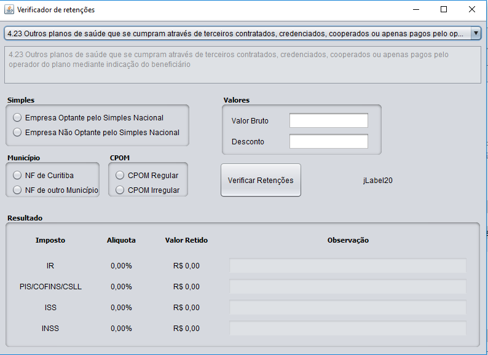
Task: Click the Valor Bruto input field
Action: (x=329, y=120)
